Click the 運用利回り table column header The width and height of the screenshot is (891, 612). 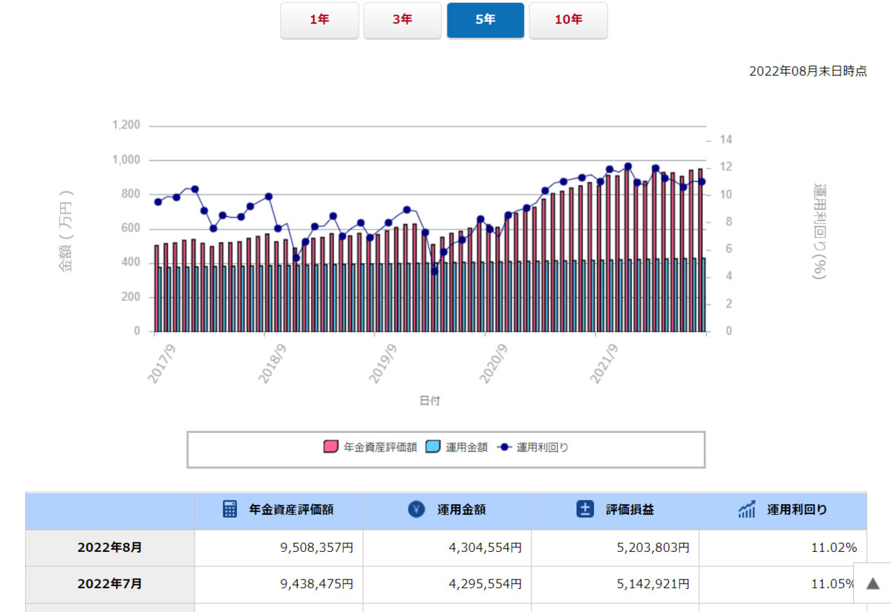[x=783, y=510]
